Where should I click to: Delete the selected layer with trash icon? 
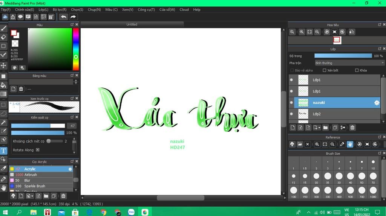352,128
